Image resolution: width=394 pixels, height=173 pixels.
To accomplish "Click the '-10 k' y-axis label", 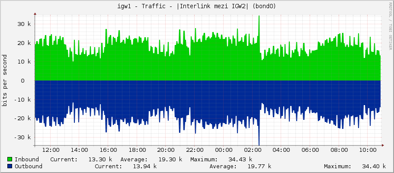I will tap(22, 99).
